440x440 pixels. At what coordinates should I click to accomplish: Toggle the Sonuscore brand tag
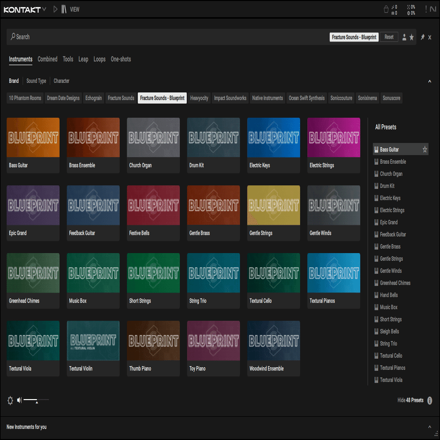click(x=392, y=98)
